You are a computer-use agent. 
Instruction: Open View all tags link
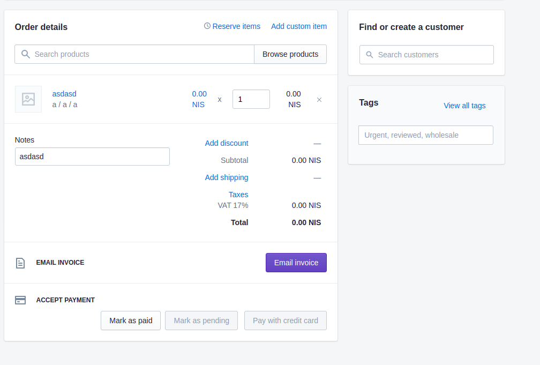pos(464,106)
